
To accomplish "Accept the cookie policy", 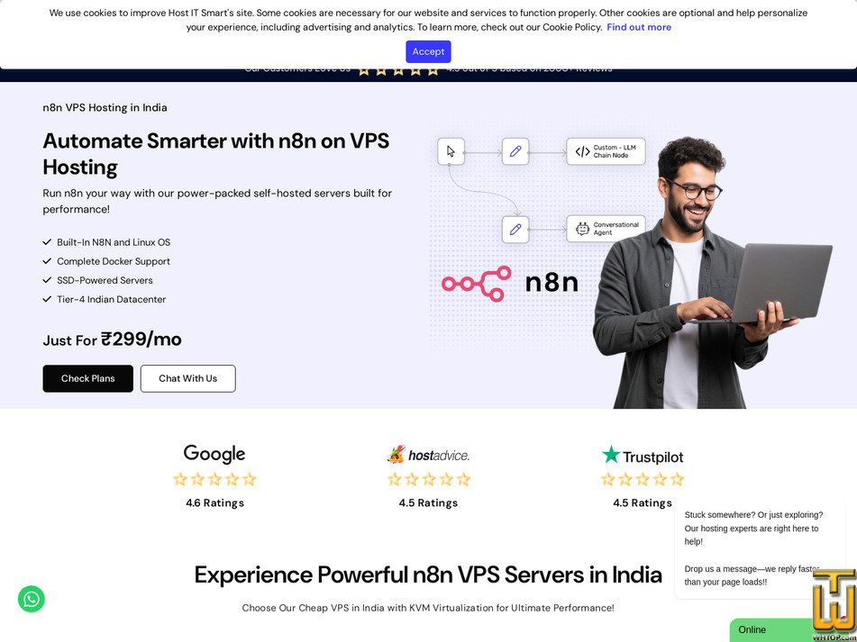I will coord(428,51).
